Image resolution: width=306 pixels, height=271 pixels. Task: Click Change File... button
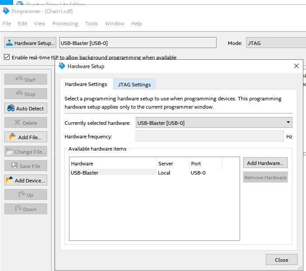(26, 151)
